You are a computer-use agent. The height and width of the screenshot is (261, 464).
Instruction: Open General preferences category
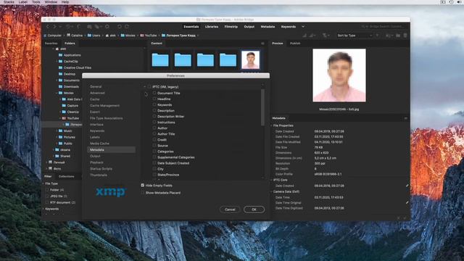click(x=96, y=87)
